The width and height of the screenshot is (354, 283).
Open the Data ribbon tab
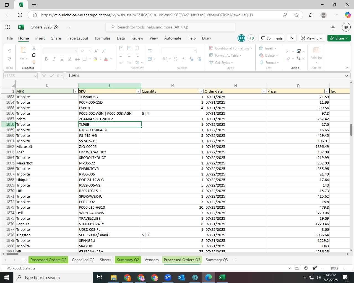pyautogui.click(x=121, y=38)
